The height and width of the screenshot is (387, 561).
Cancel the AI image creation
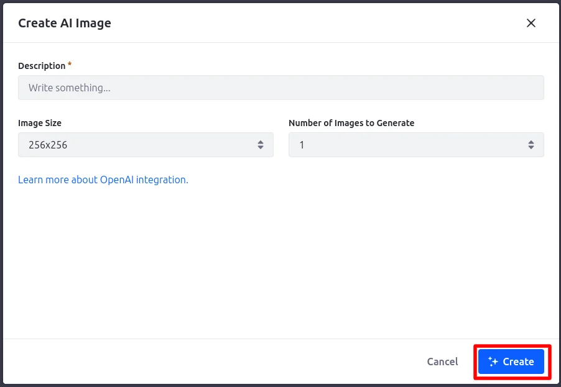[442, 362]
